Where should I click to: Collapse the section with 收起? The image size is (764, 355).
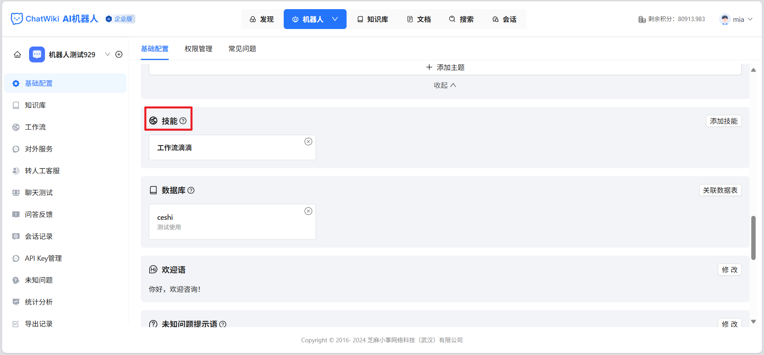pyautogui.click(x=445, y=85)
